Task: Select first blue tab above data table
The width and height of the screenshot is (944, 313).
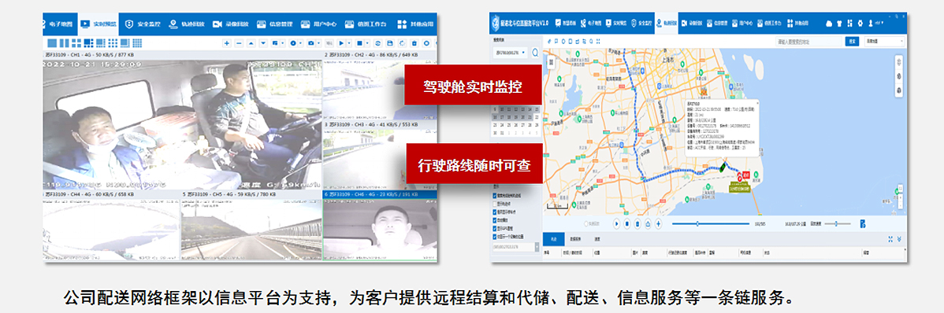Action: tap(553, 238)
